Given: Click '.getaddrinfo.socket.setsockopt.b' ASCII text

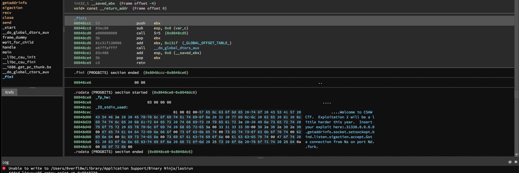Looking at the screenshot, I should tap(340, 132).
